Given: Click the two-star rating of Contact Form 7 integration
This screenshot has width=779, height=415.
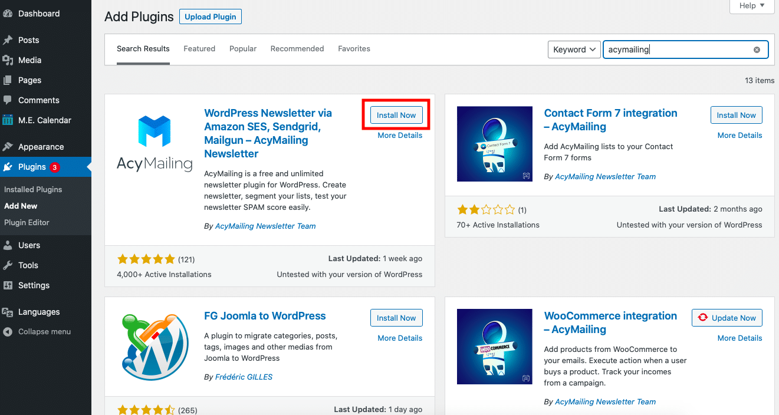Looking at the screenshot, I should click(486, 209).
